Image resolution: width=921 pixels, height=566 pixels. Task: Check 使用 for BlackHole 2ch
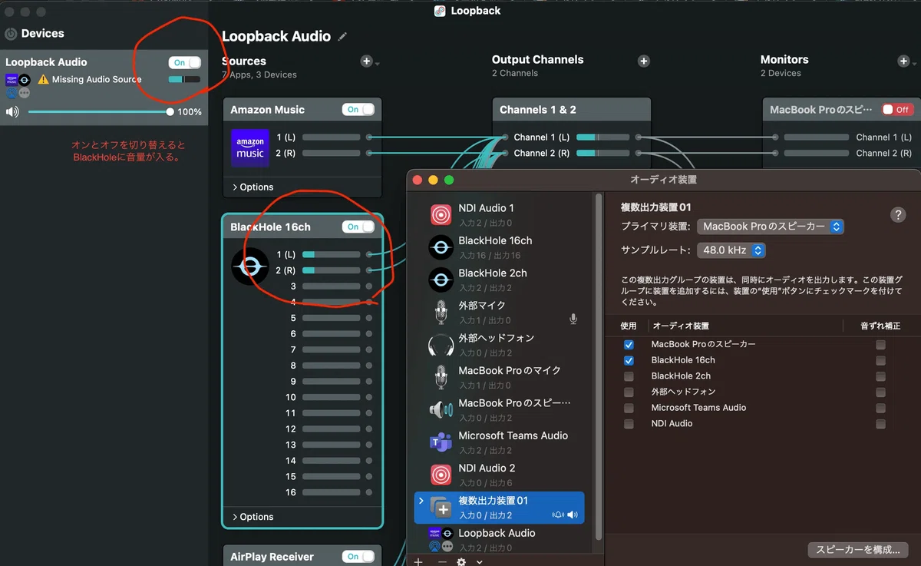[x=629, y=376]
